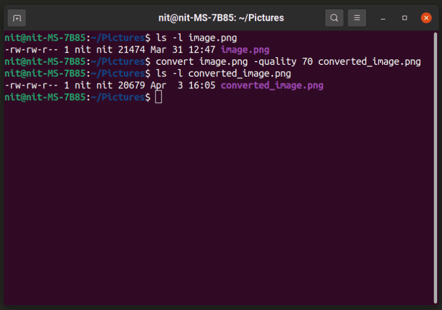The width and height of the screenshot is (442, 310).
Task: Minimize the terminal window
Action: point(383,18)
